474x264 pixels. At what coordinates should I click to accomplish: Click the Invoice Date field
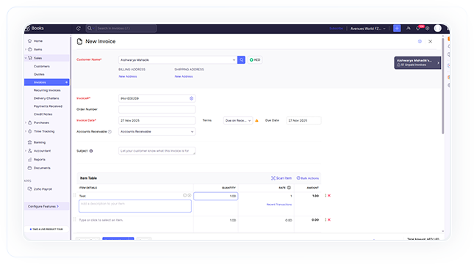click(157, 120)
